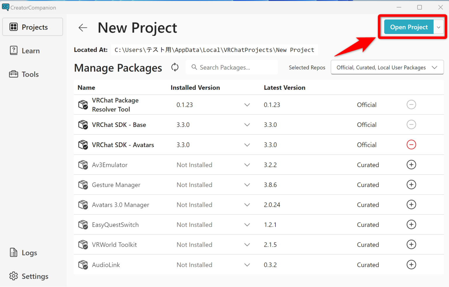
Task: Open the Learn section
Action: coord(30,51)
